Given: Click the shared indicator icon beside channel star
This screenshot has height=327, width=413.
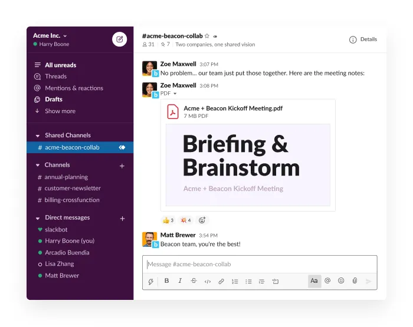Looking at the screenshot, I should [x=215, y=37].
